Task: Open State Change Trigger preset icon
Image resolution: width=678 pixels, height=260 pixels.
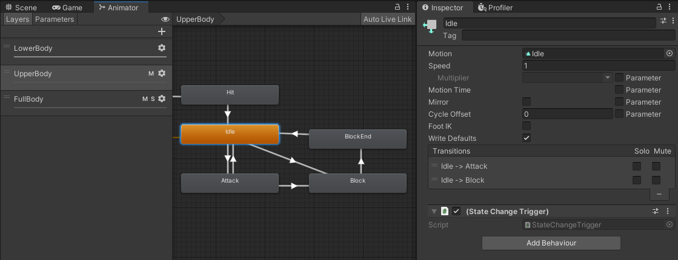Action: (x=655, y=211)
